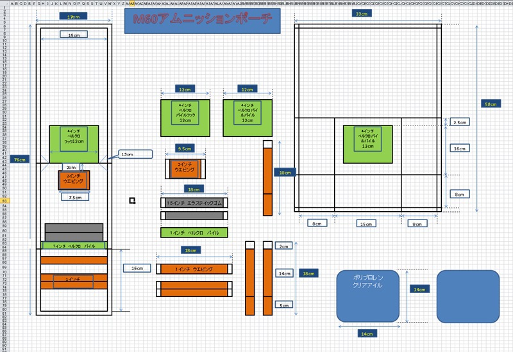Viewport: 513px width, 352px height.
Task: Click the 50cm dimension label
Action: tap(491, 104)
